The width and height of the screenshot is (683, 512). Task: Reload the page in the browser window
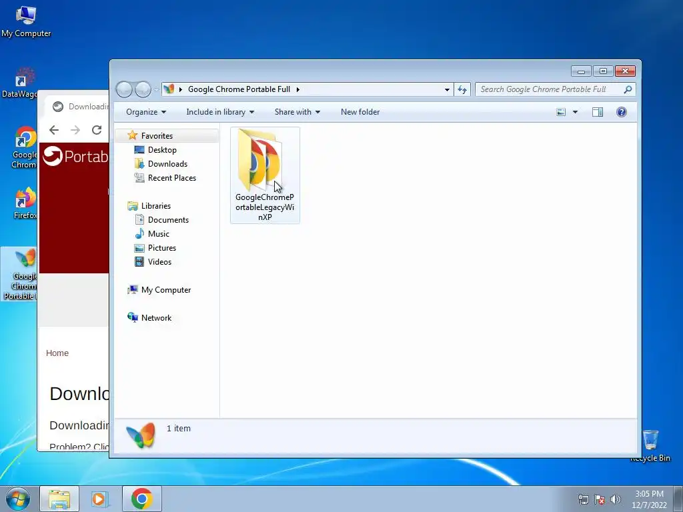(x=97, y=130)
